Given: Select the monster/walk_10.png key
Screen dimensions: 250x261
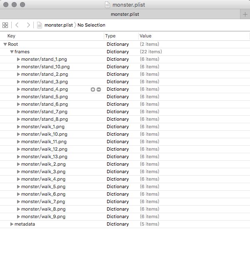Looking at the screenshot, I should [44, 134].
